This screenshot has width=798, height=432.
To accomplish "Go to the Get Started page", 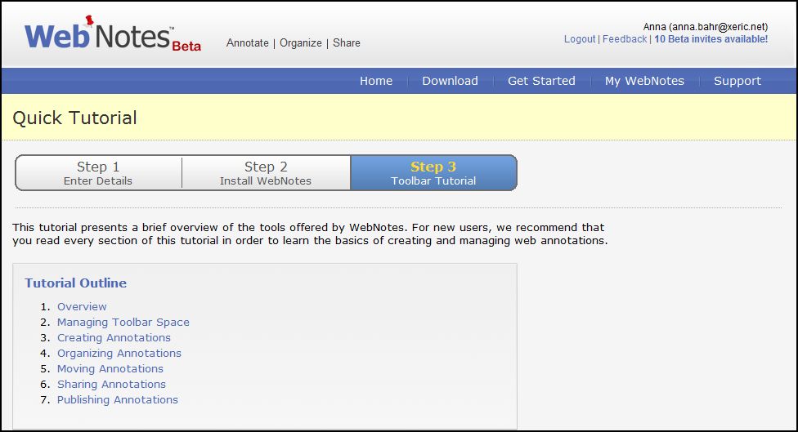I will point(541,81).
